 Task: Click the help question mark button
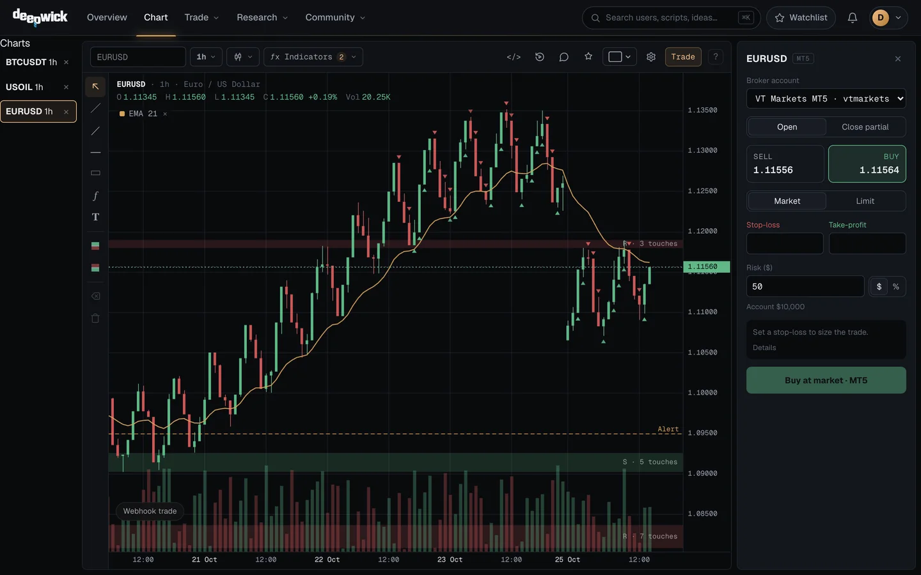click(716, 57)
